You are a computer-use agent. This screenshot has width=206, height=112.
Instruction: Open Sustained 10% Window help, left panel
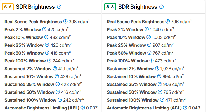[57, 76]
